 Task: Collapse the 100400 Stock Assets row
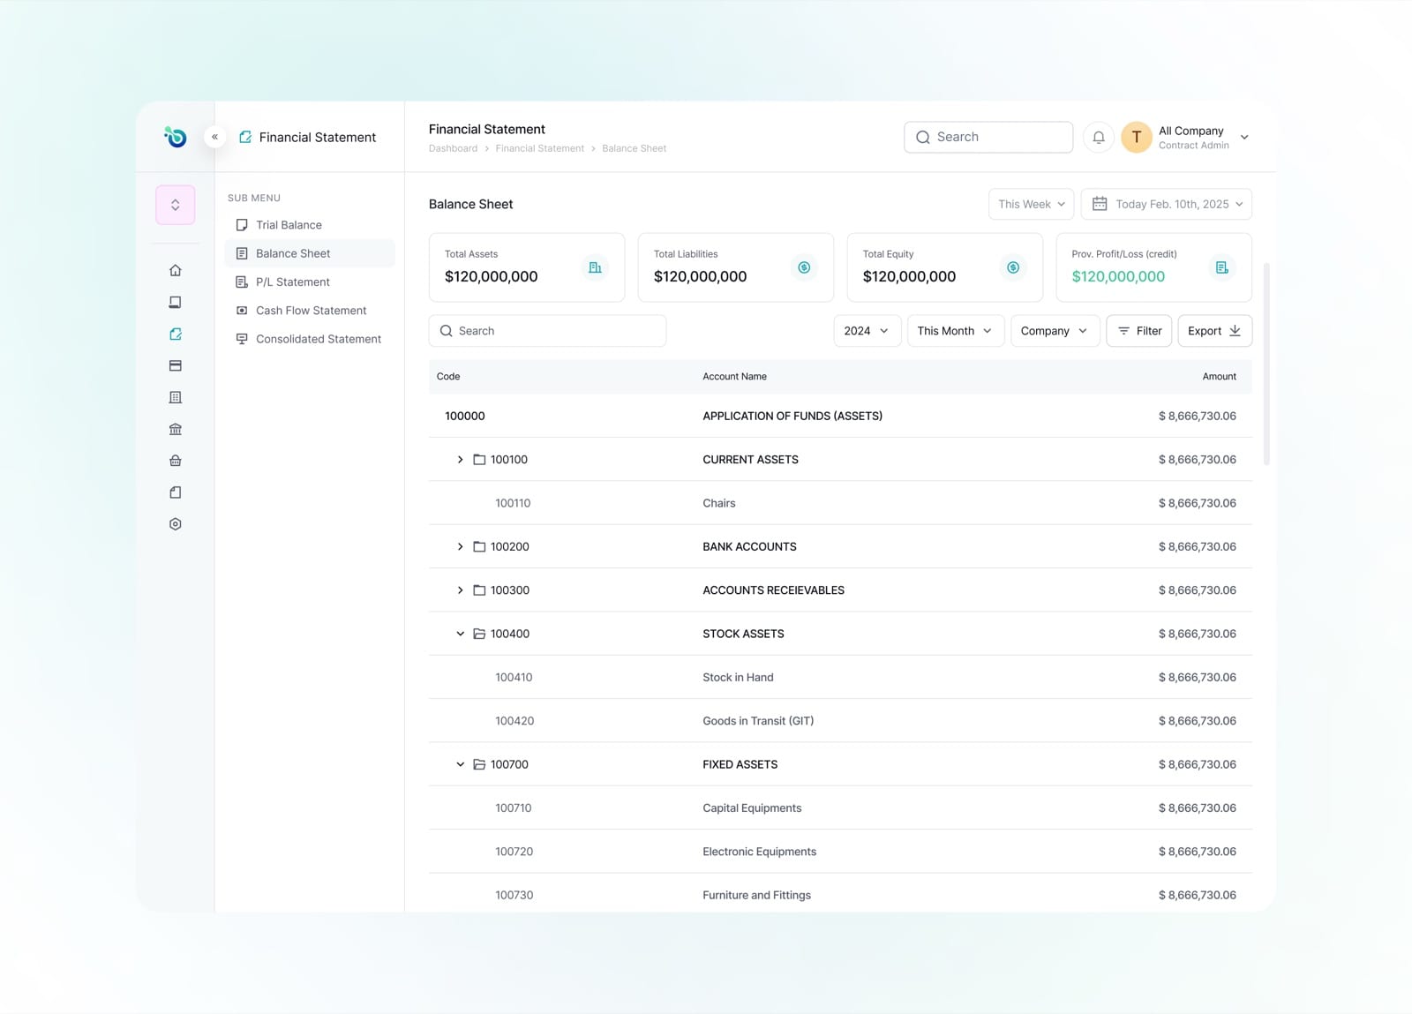[460, 634]
